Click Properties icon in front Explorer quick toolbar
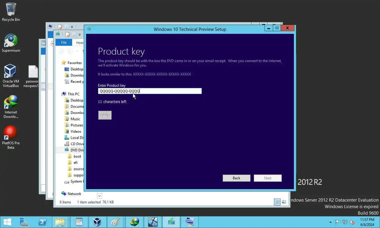This screenshot has width=380, height=228. [x=68, y=34]
